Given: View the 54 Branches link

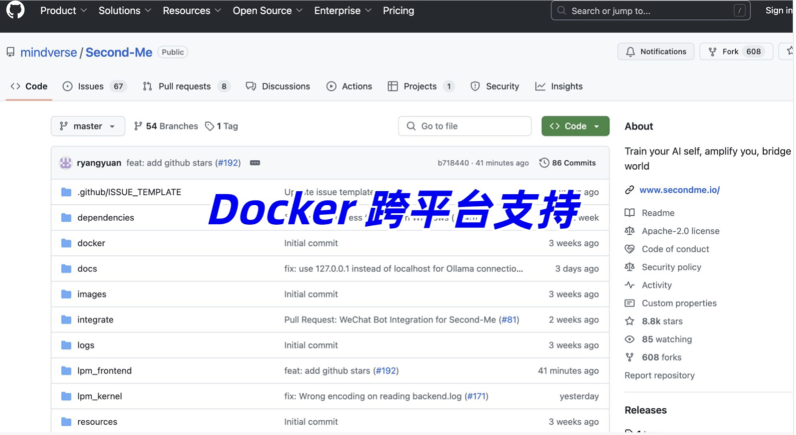Looking at the screenshot, I should coord(166,126).
